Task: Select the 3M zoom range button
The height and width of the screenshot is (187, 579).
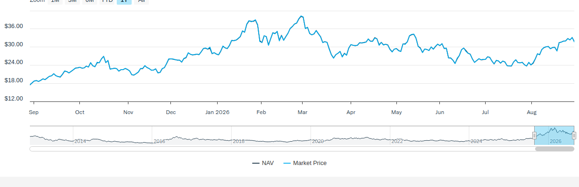Action: pyautogui.click(x=72, y=1)
